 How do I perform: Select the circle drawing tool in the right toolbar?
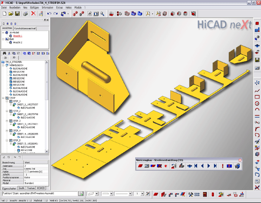click(x=257, y=104)
